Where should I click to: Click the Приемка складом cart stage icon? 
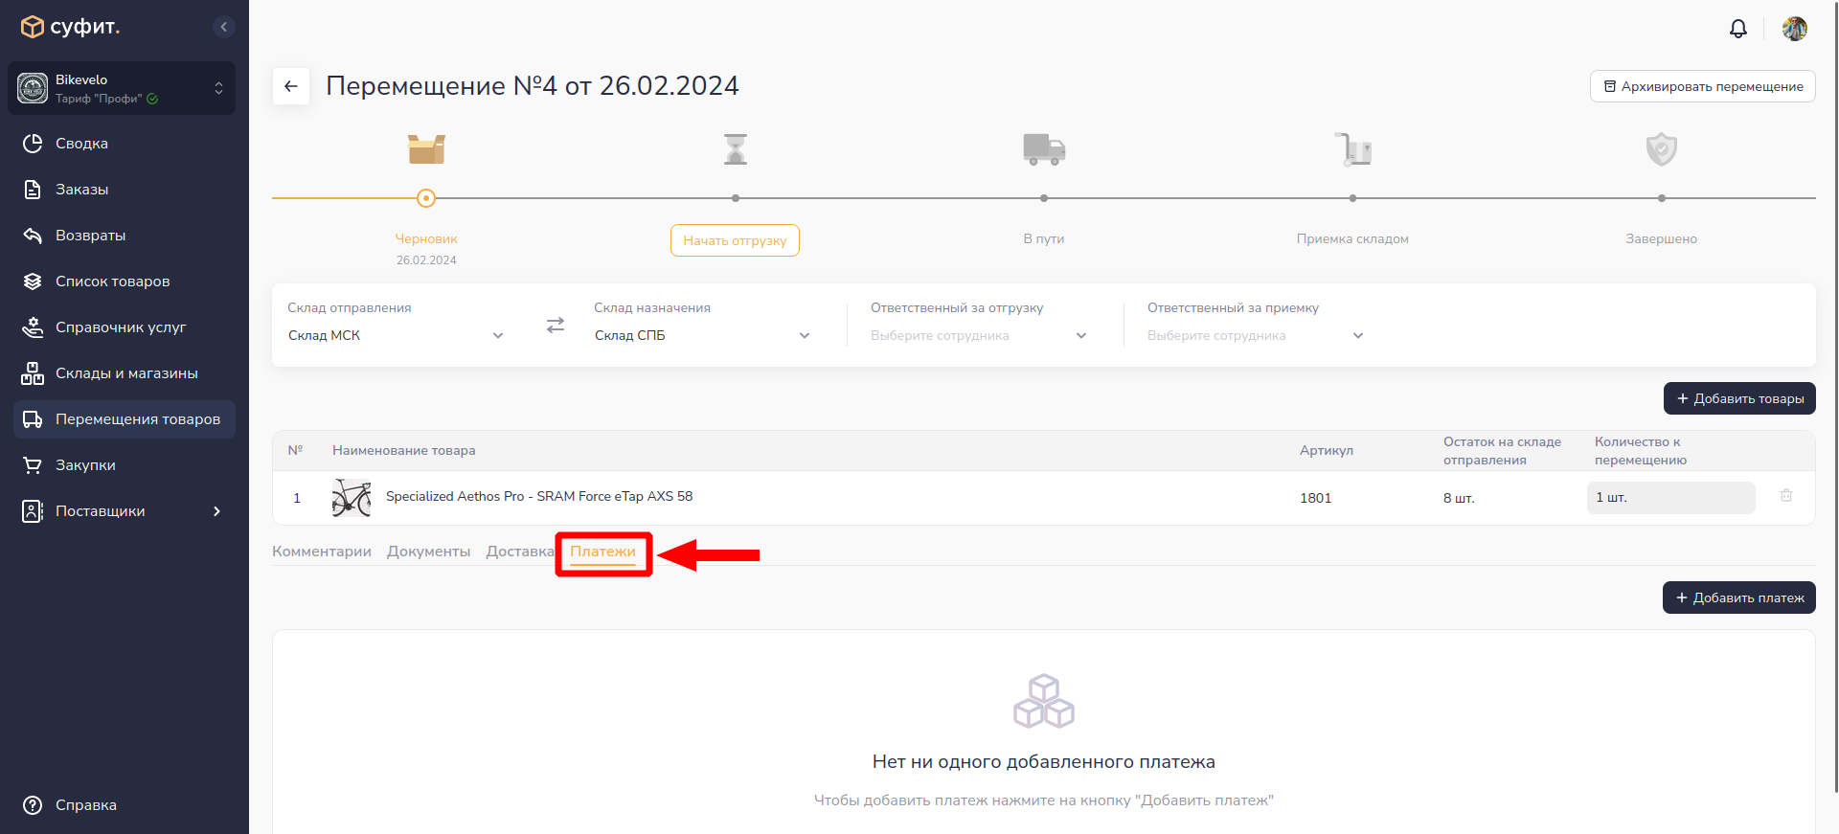(x=1353, y=149)
